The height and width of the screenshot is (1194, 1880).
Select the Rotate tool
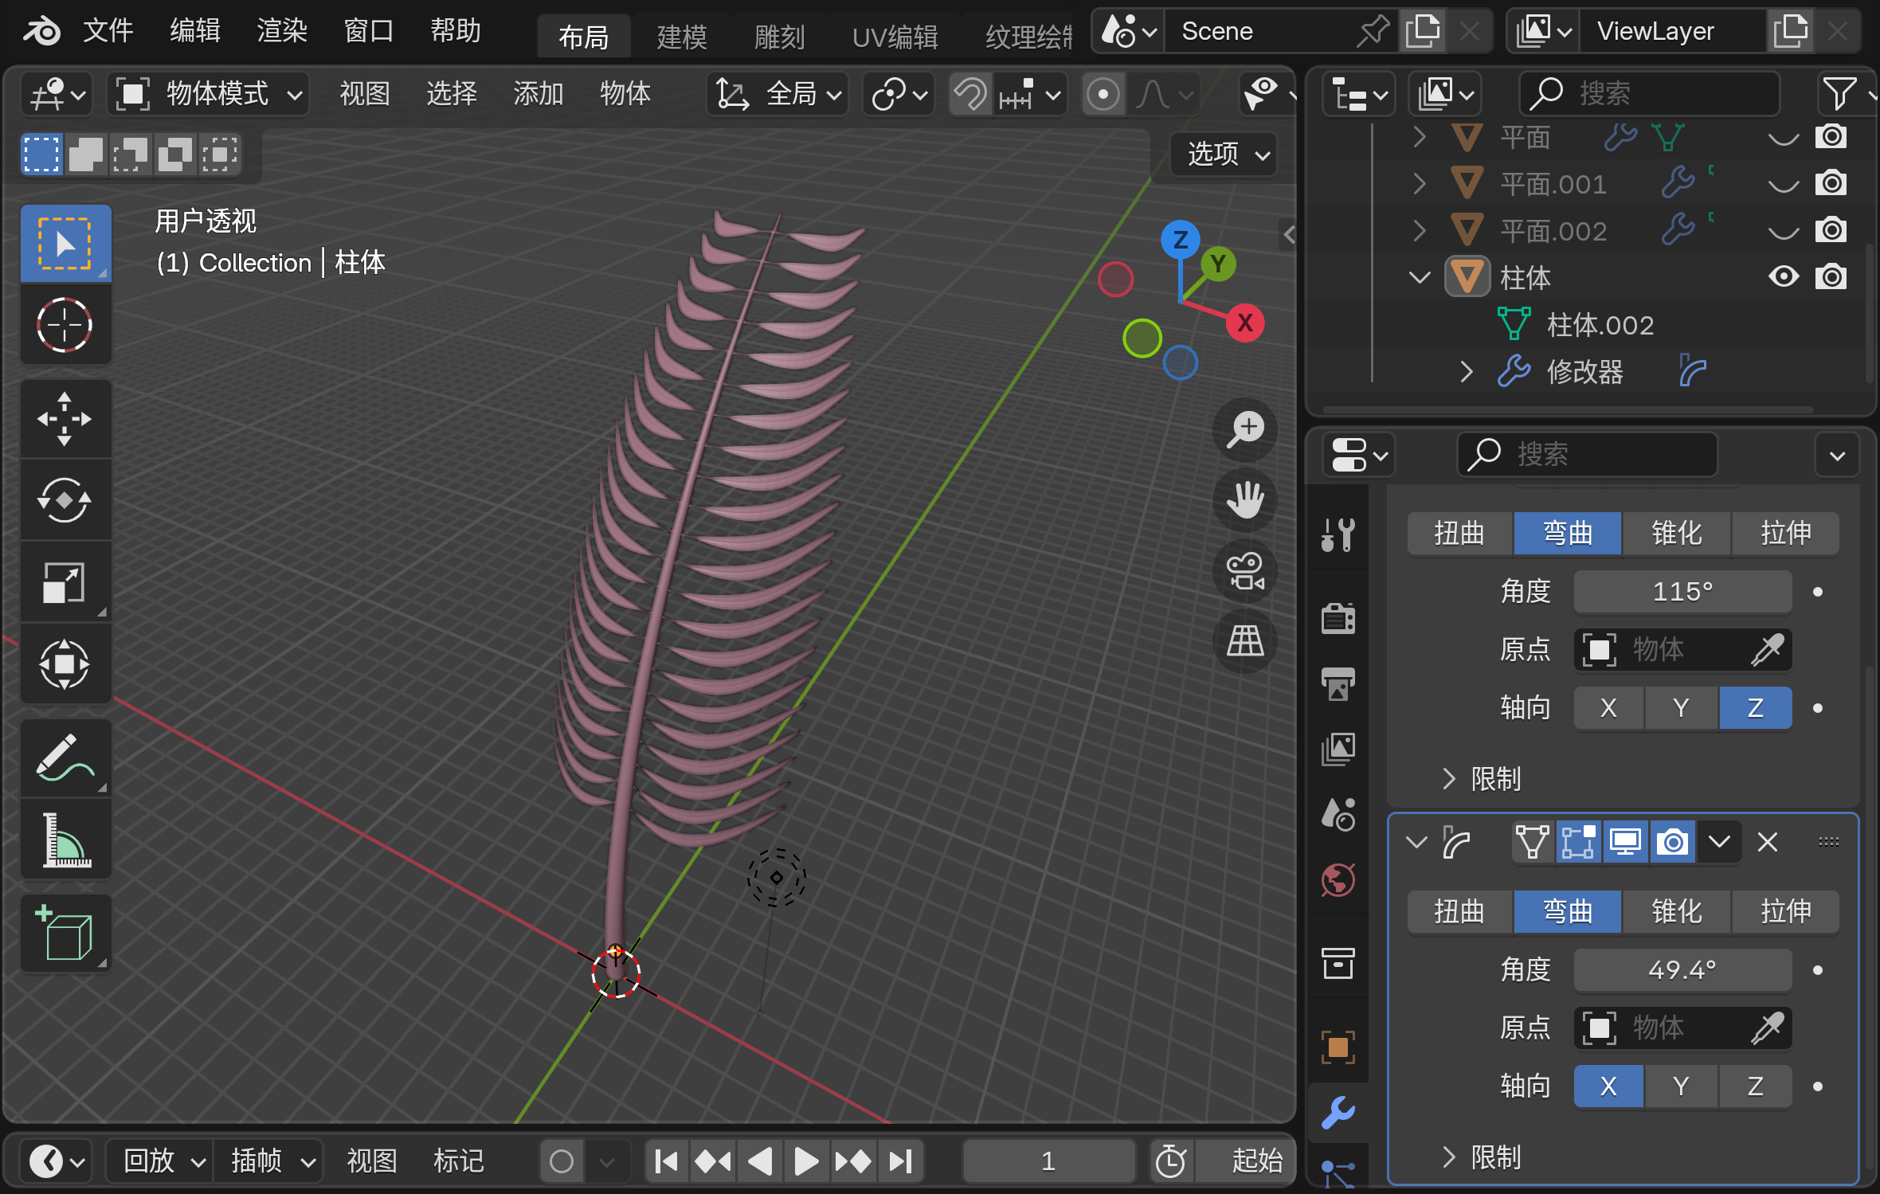tap(65, 500)
